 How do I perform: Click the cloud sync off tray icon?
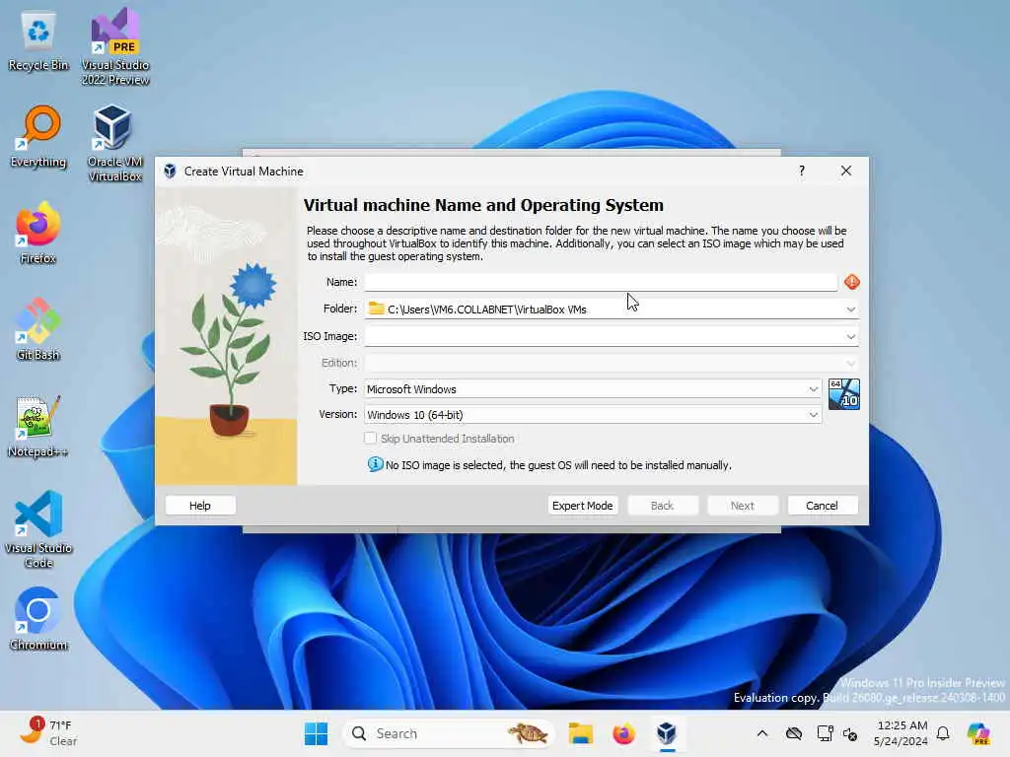point(794,733)
